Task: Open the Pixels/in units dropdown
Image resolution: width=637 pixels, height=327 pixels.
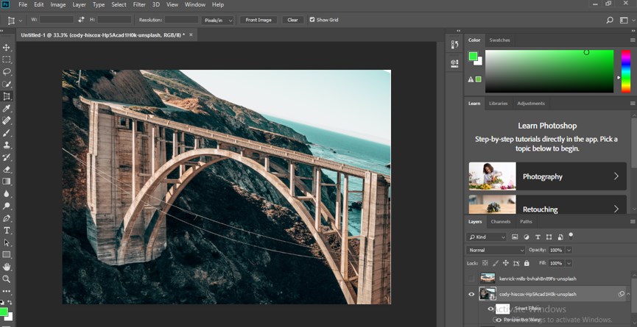Action: 218,21
